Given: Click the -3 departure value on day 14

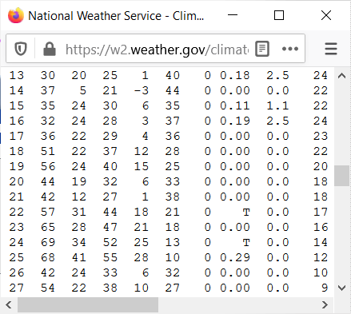Looking at the screenshot, I should tap(142, 90).
